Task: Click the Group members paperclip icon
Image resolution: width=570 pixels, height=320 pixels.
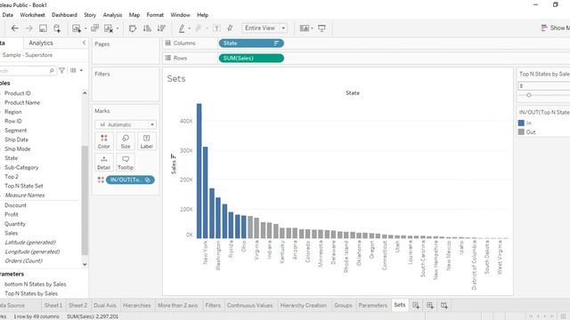Action: coord(198,28)
